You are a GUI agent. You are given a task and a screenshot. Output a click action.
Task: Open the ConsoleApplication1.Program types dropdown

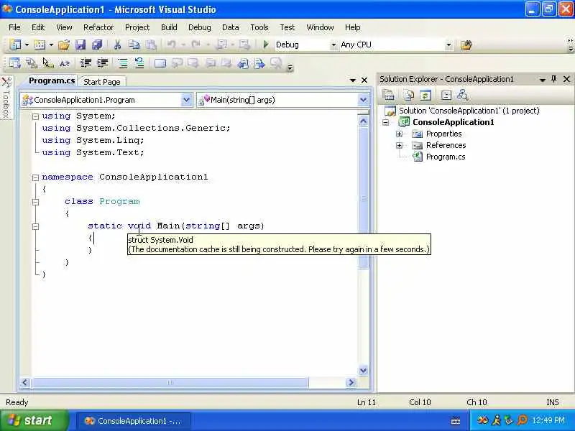(x=186, y=100)
